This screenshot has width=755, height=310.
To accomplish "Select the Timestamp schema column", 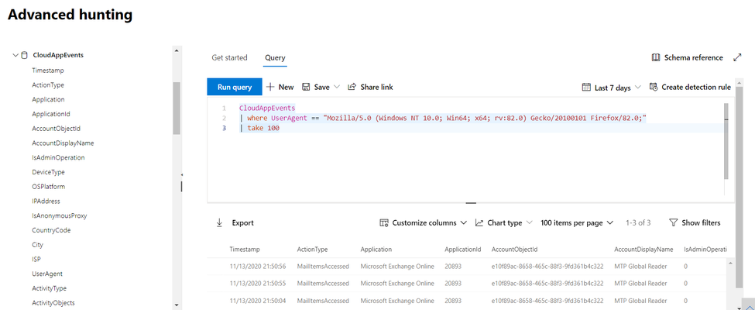I will tap(48, 71).
